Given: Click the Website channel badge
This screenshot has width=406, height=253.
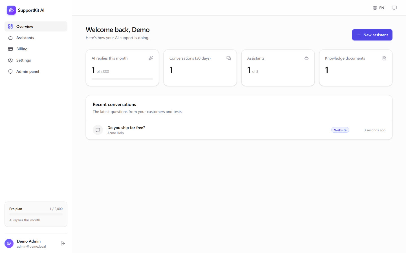Looking at the screenshot, I should [340, 130].
